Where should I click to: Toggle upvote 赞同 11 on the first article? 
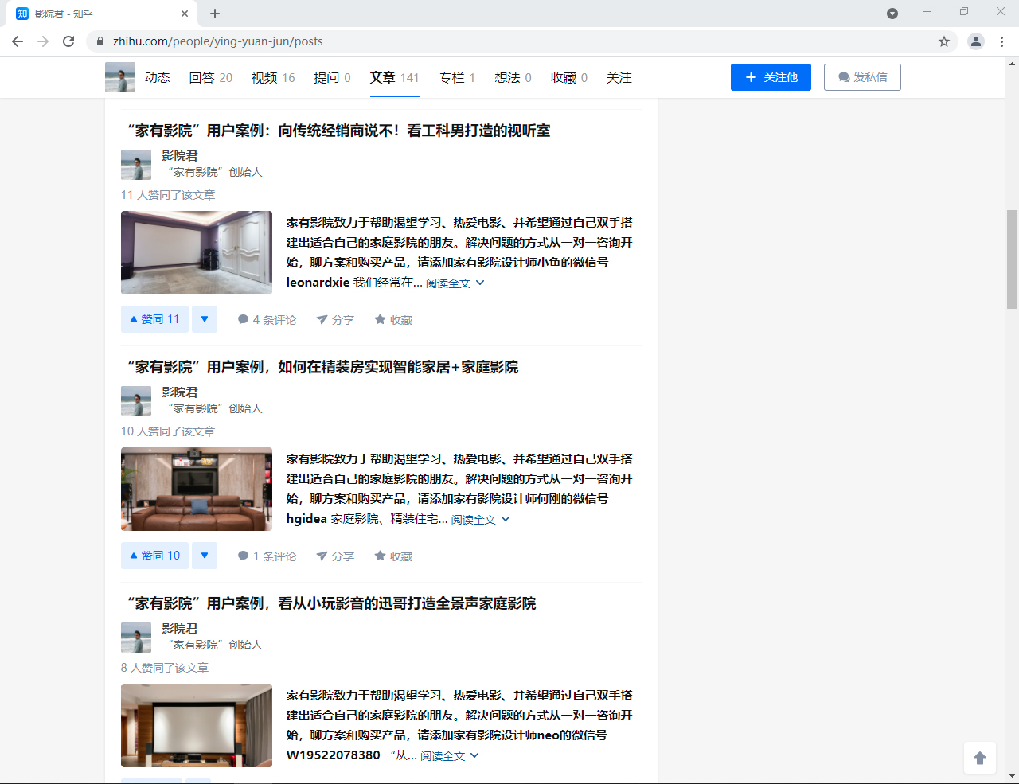154,319
